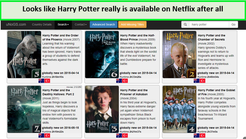The image size is (246, 139).
Task: Click the Runtime:2h18m10s text
Action: click(53, 77)
